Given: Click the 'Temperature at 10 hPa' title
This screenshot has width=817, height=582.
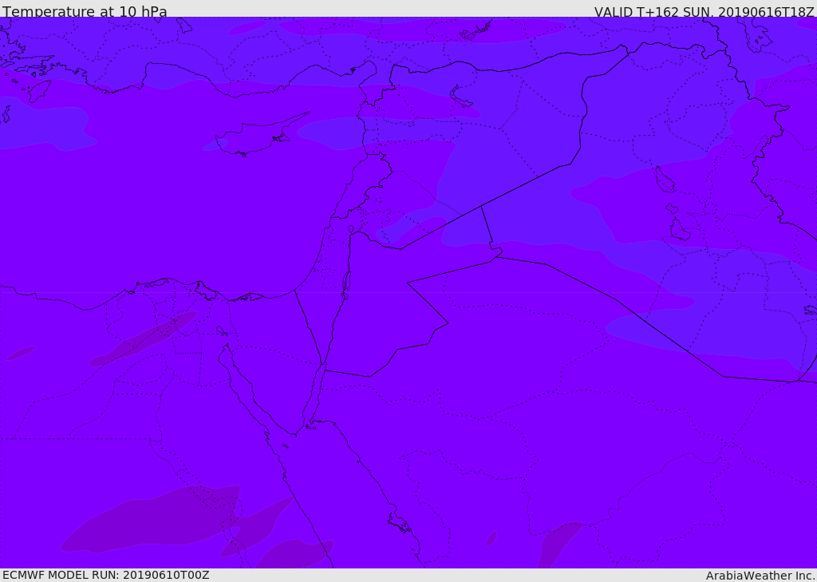Looking at the screenshot, I should pos(85,11).
